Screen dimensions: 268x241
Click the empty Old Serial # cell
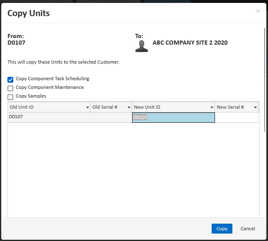(111, 117)
